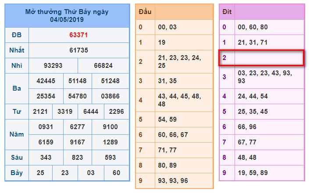Click the special prize number 63371
Viewport: 310px width, 193px height.
click(x=78, y=35)
